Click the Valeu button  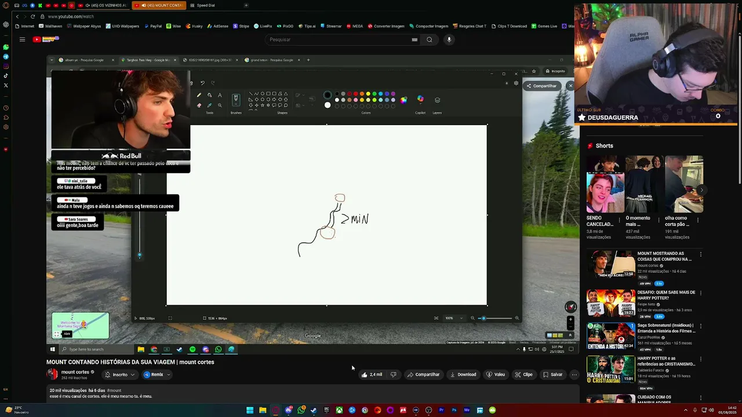(x=496, y=375)
